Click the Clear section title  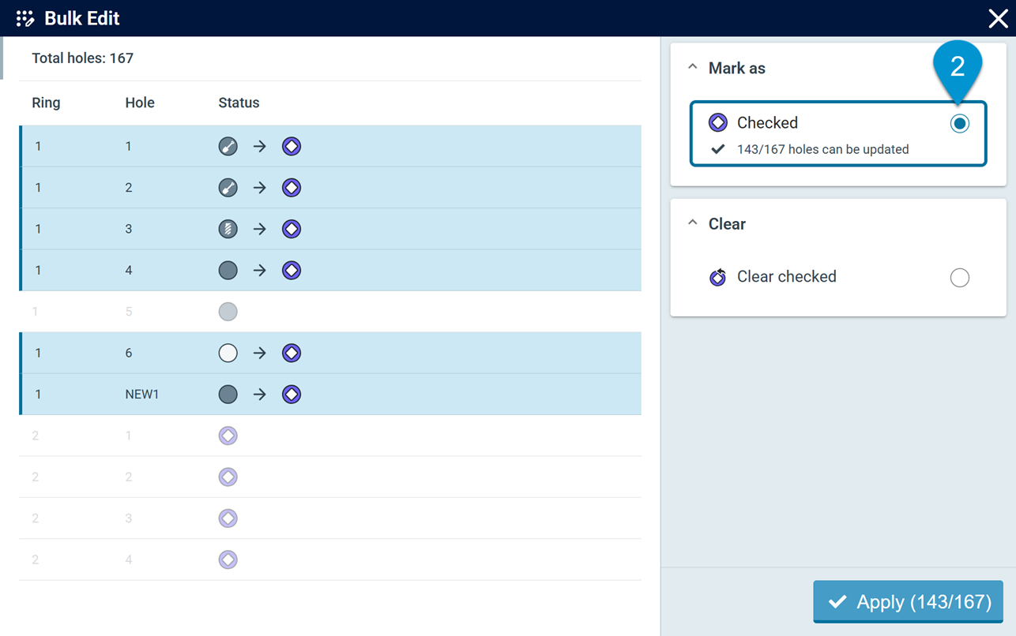[727, 223]
